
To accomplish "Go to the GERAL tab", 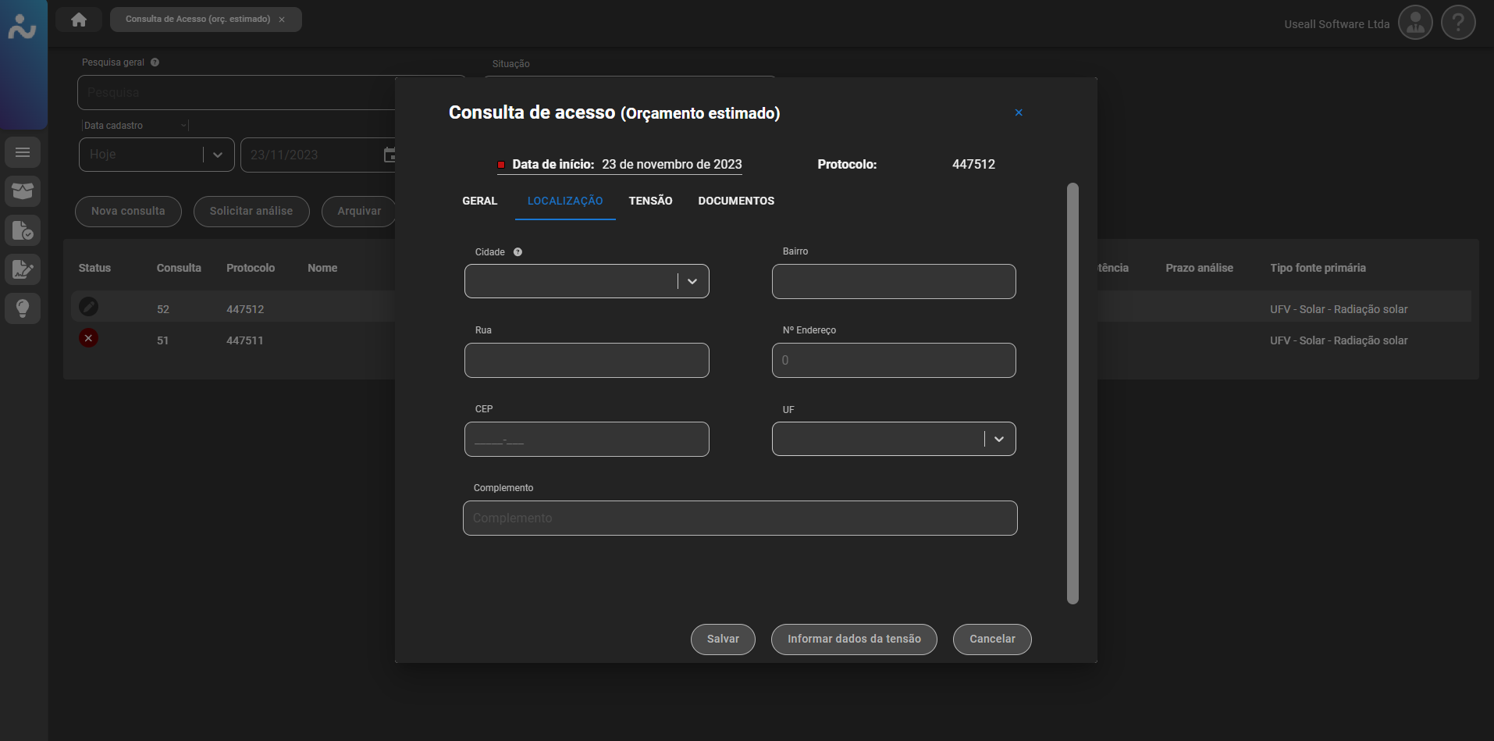I will pos(479,201).
